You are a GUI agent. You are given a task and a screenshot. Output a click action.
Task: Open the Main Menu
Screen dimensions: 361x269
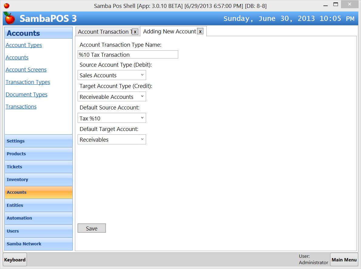[344, 260]
